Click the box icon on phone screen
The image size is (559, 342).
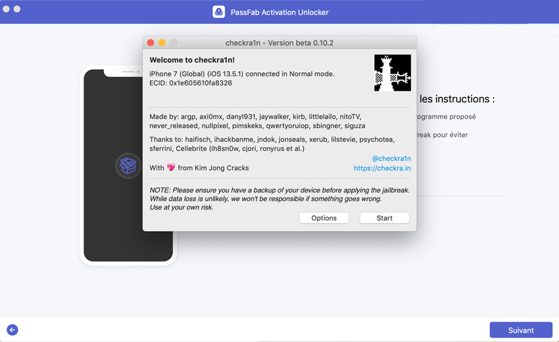[x=128, y=165]
